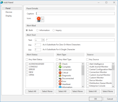Image resolution: width=118 pixels, height=102 pixels.
Task: Select the Inquiry alert kind radio button
Action: 54,30
